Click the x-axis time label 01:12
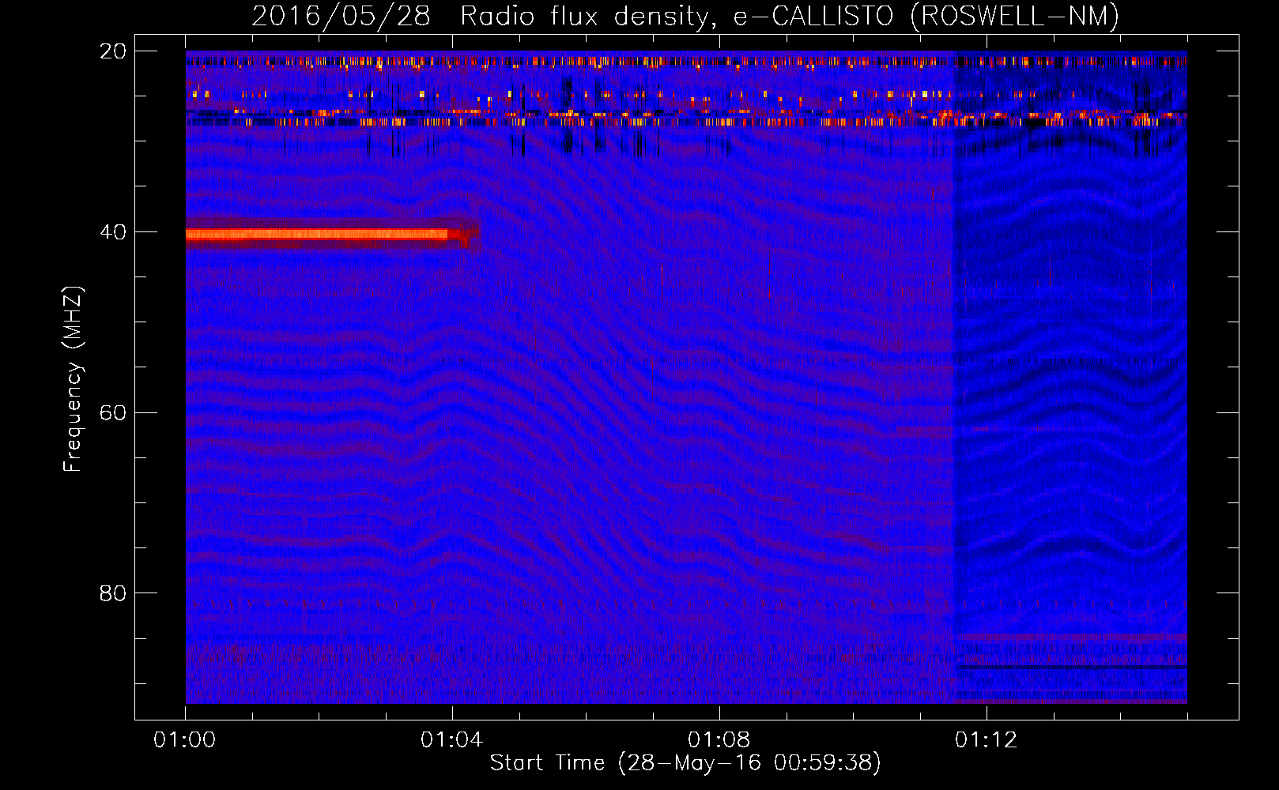 [986, 740]
